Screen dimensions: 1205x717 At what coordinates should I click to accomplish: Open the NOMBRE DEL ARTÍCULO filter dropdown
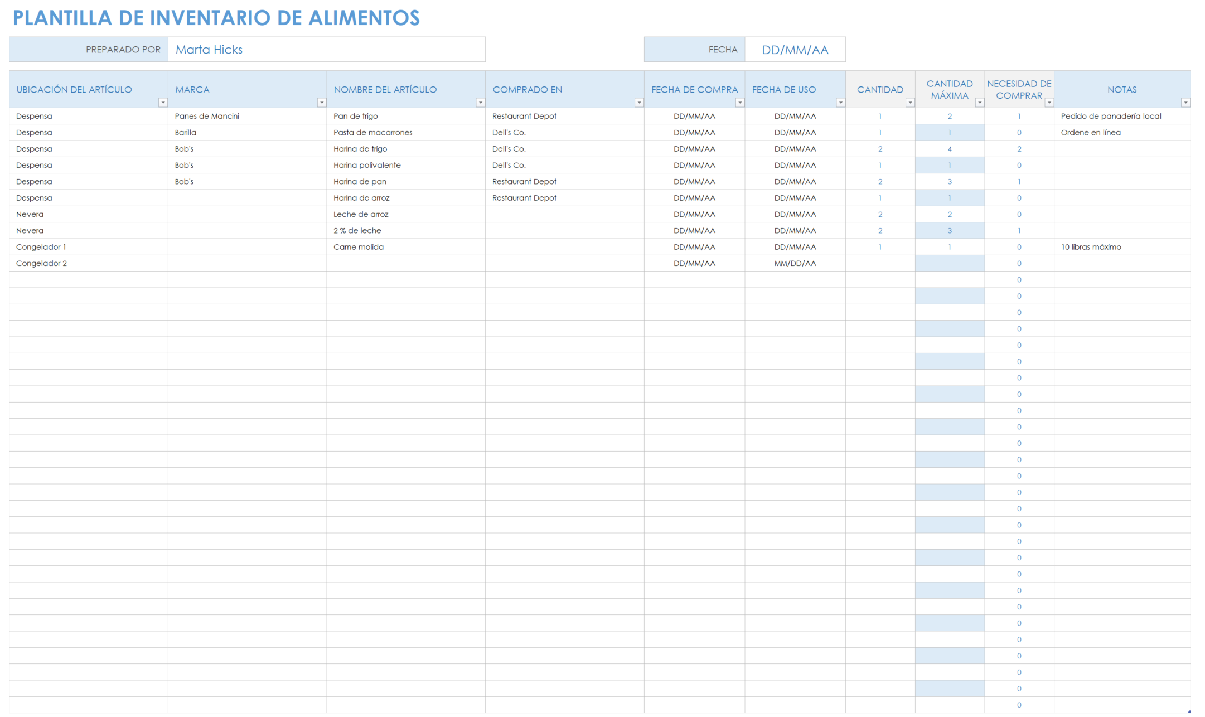[x=481, y=103]
